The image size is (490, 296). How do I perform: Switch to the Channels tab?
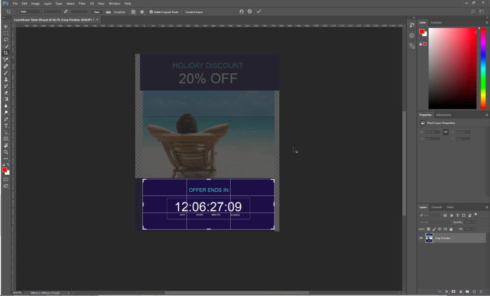(x=437, y=207)
